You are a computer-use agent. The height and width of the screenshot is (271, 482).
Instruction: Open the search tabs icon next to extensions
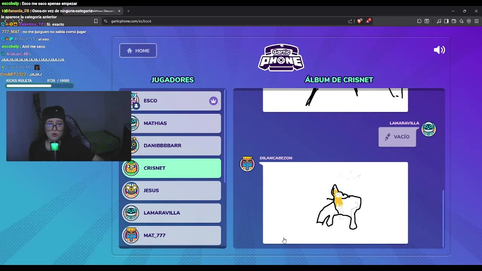(x=427, y=21)
